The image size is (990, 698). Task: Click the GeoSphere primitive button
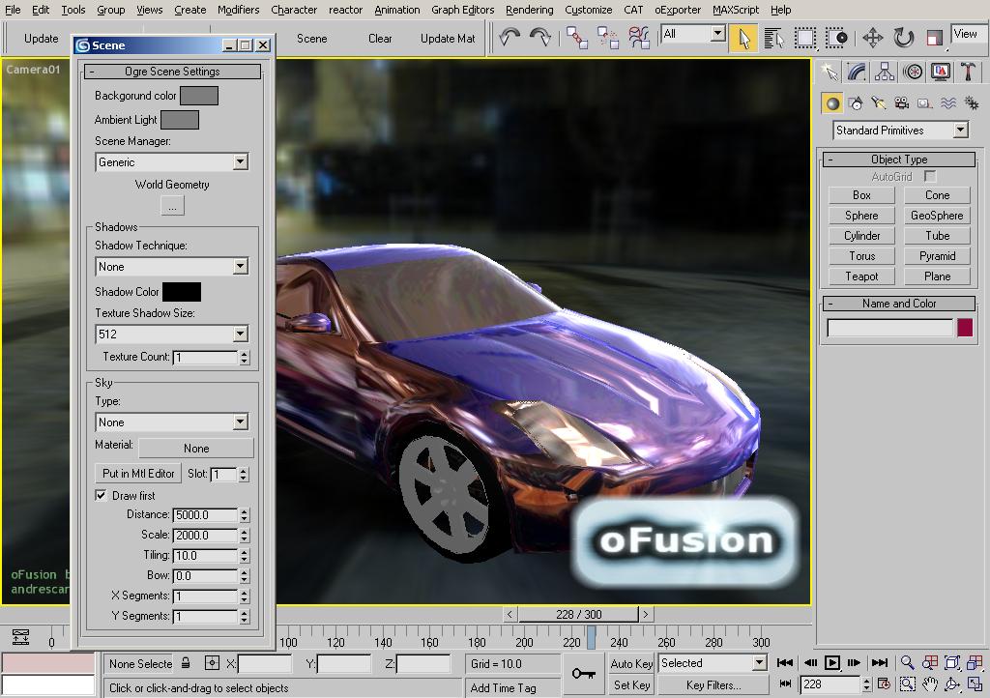pyautogui.click(x=937, y=216)
